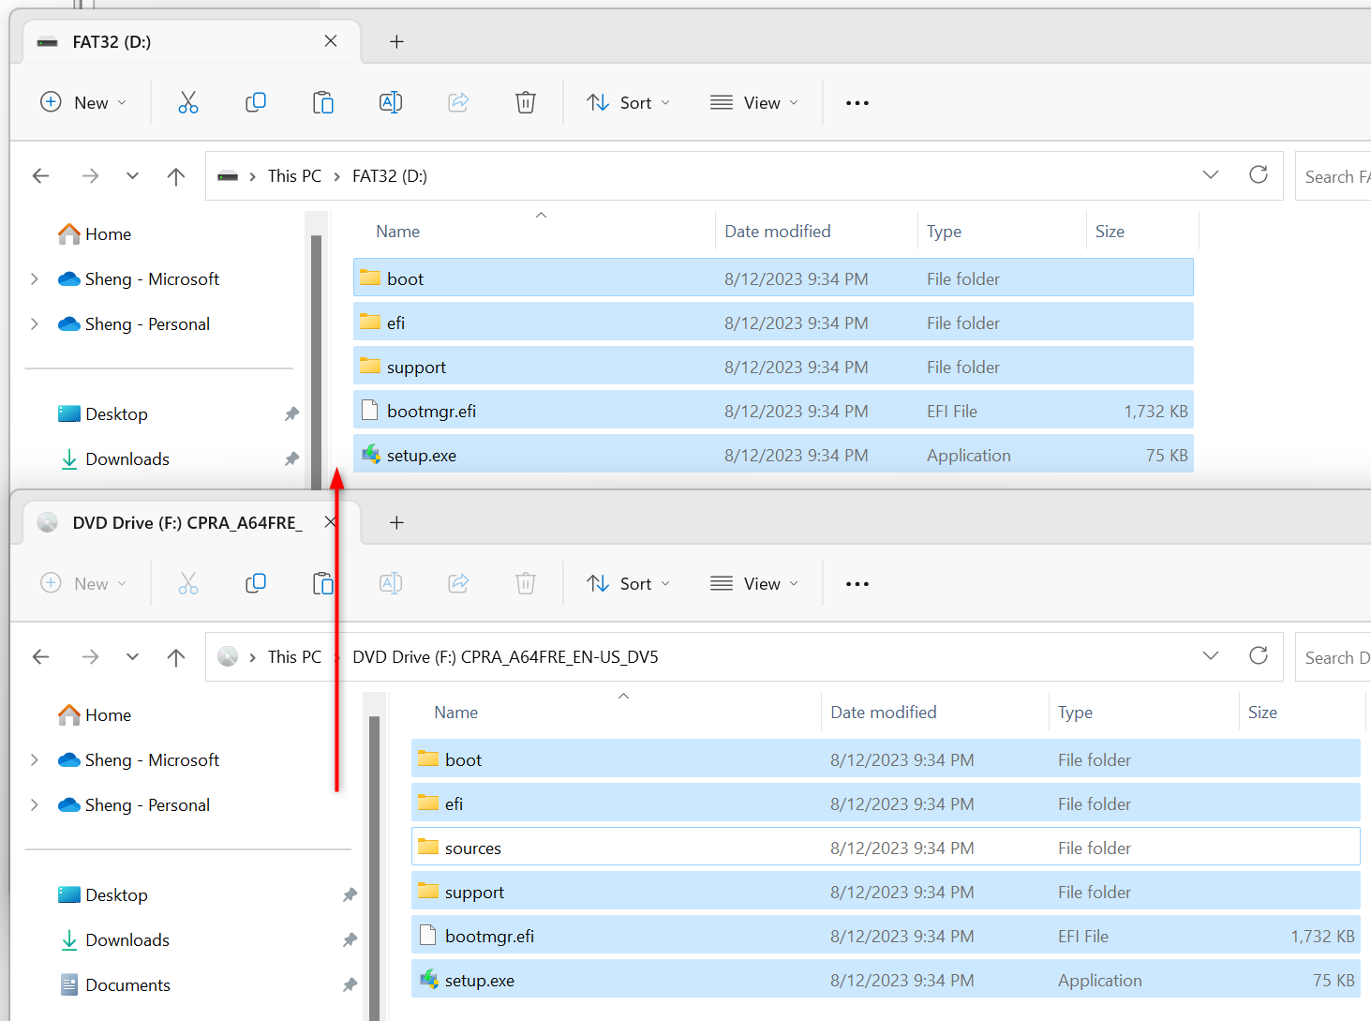The image size is (1371, 1021).
Task: Select sources folder in DVD Drive list
Action: [473, 848]
